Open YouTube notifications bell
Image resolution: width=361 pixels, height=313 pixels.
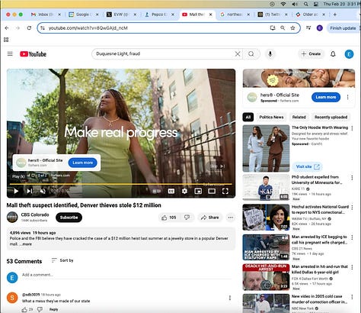333,54
